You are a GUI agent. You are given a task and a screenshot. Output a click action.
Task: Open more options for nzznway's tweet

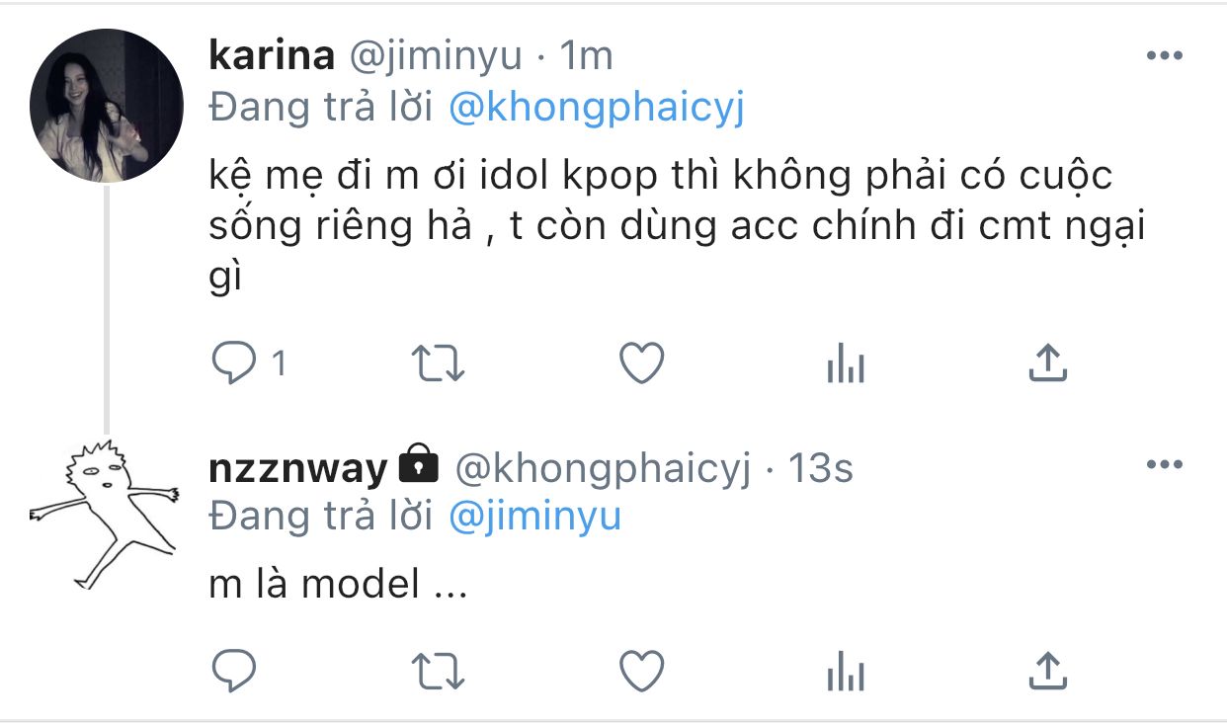1165,465
